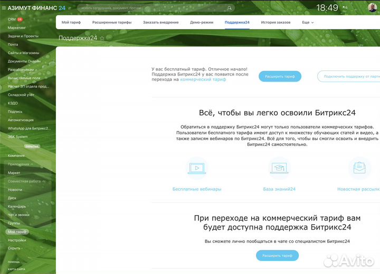This screenshot has height=274, width=380.
Task: Select the Поддержка24 tab
Action: (237, 22)
